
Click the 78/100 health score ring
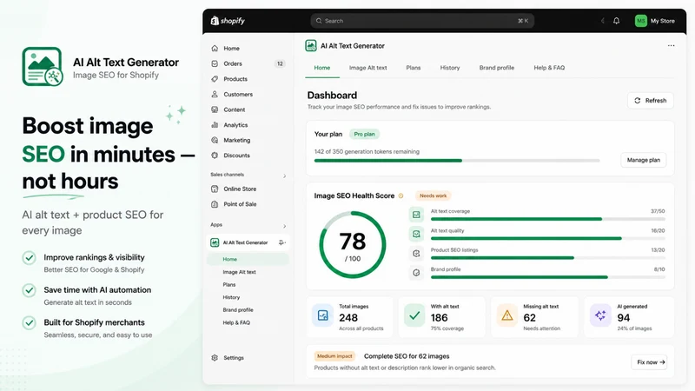coord(353,245)
